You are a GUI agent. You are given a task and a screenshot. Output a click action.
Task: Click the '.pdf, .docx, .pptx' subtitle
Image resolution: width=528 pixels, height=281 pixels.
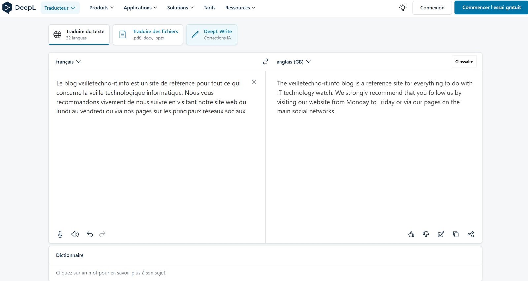point(148,38)
